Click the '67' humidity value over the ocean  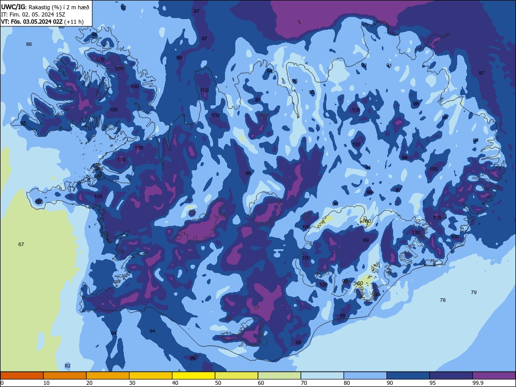(x=21, y=244)
